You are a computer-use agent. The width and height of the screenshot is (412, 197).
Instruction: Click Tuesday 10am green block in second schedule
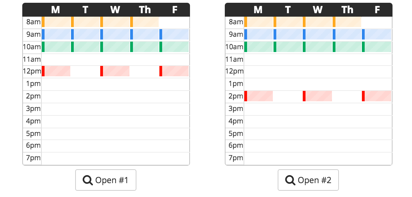(288, 46)
